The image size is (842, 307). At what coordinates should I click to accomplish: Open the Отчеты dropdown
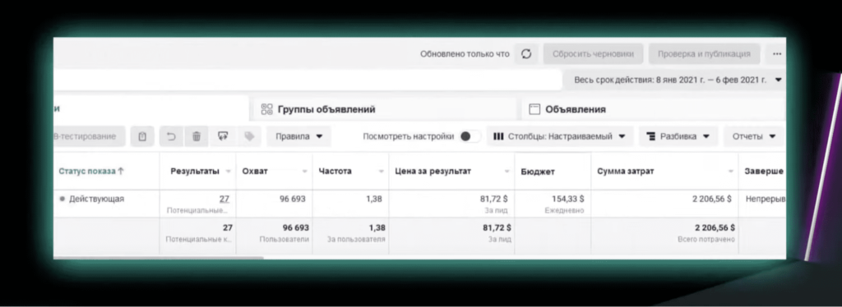[x=754, y=136]
